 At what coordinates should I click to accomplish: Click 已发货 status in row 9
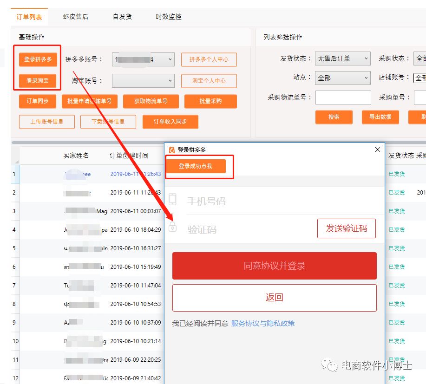397,323
